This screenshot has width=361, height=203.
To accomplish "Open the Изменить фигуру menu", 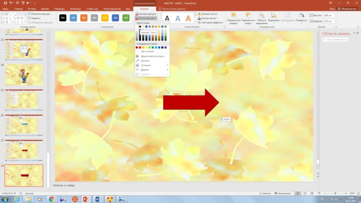I will point(39,14).
